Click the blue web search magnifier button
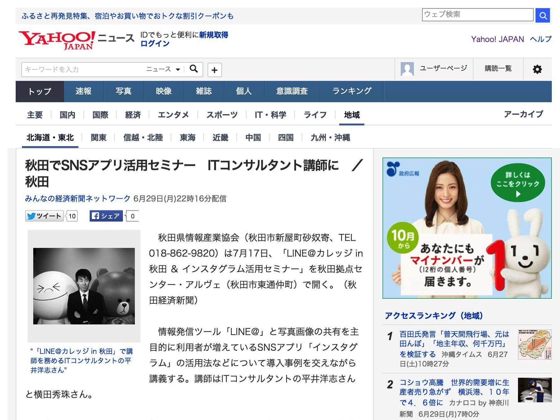This screenshot has width=560, height=420. tap(543, 15)
